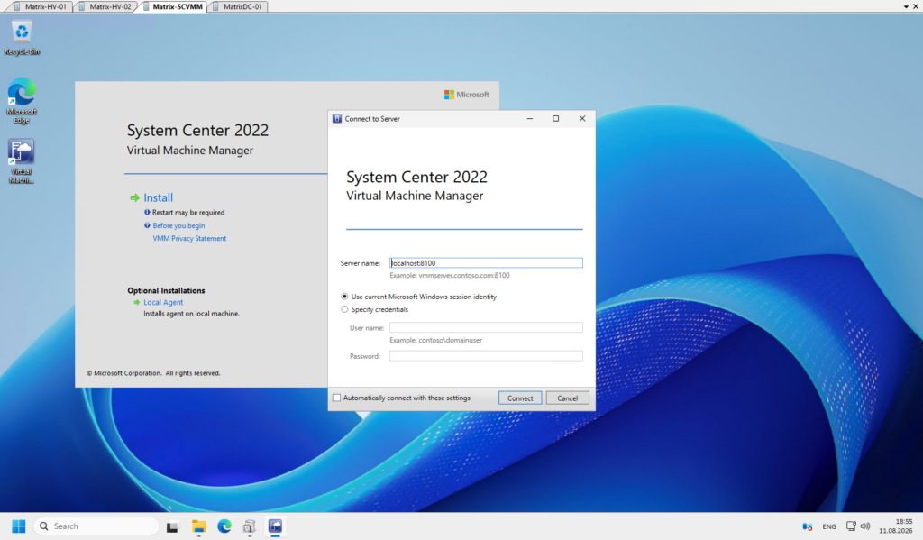Click the Cancel button
The image size is (923, 540).
(568, 398)
